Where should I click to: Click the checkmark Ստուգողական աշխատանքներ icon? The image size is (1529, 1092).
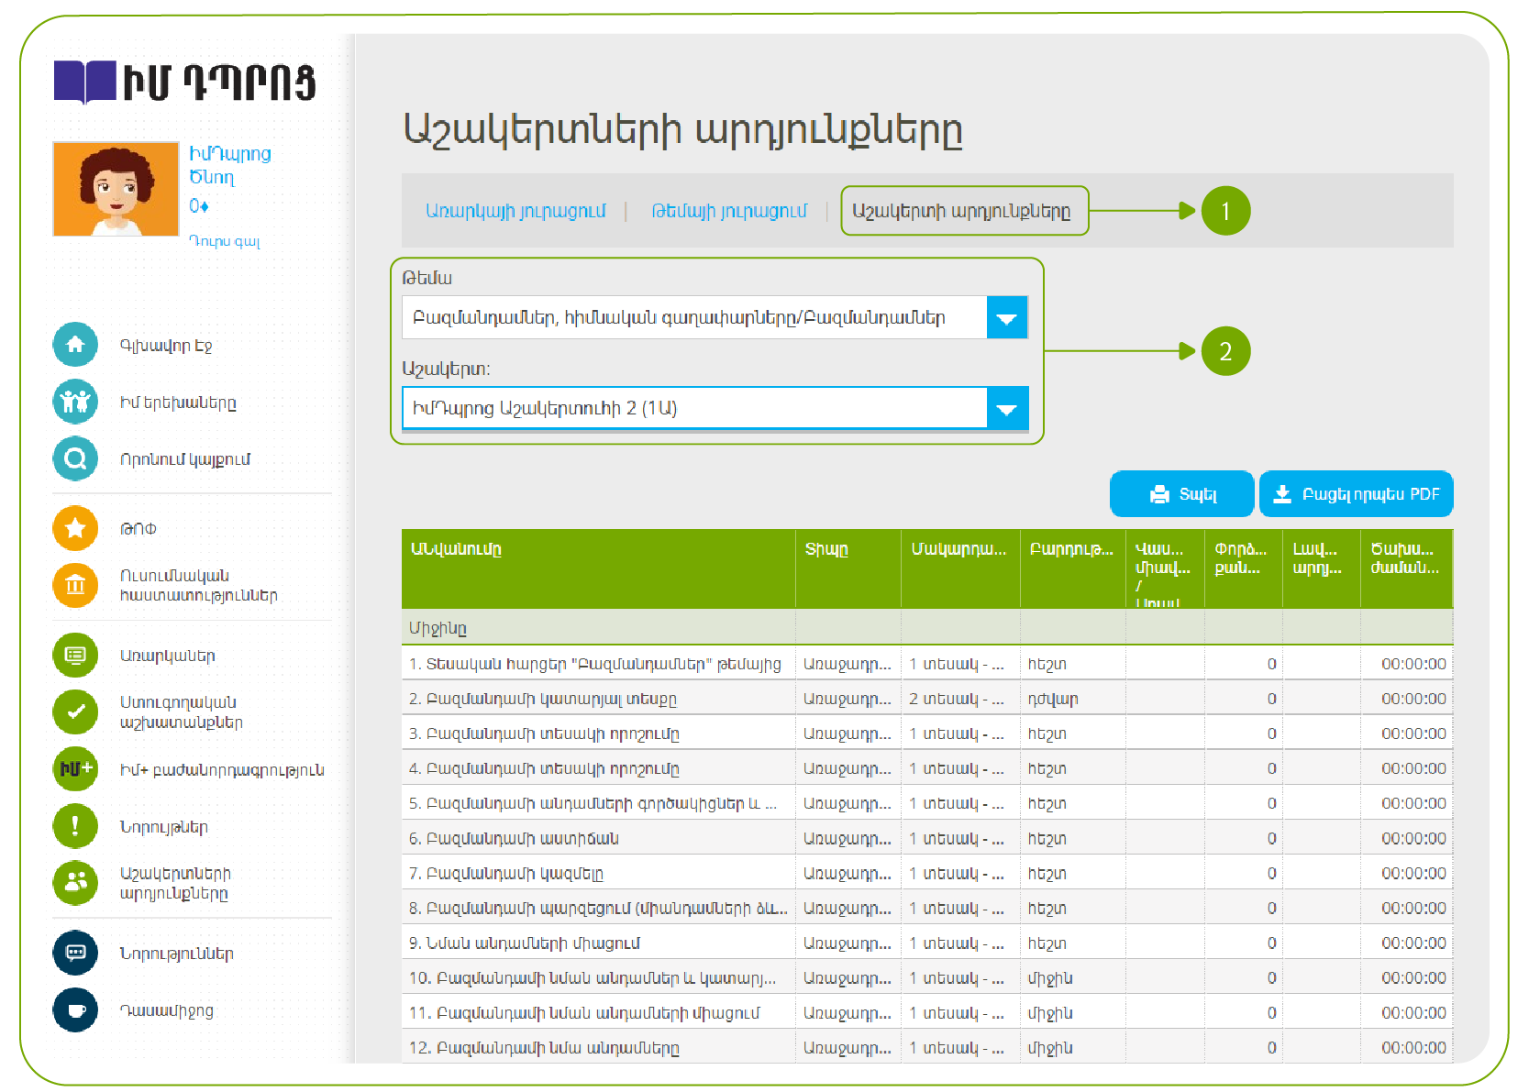75,711
